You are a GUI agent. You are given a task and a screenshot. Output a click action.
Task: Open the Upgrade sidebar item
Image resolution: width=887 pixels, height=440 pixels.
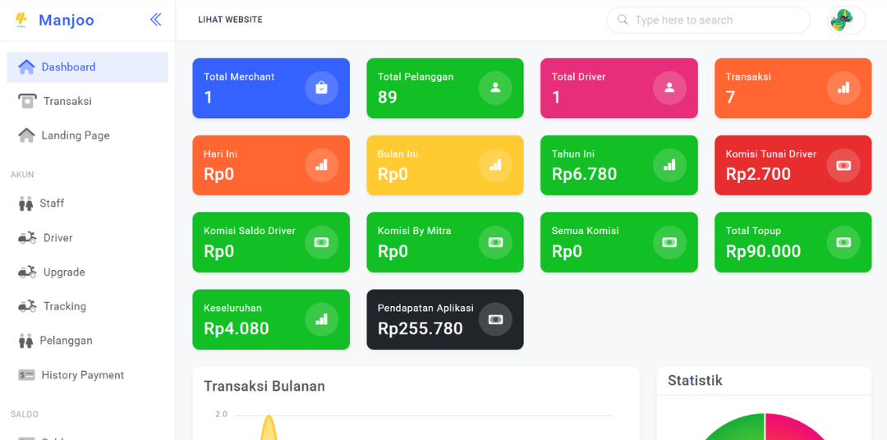coord(64,273)
